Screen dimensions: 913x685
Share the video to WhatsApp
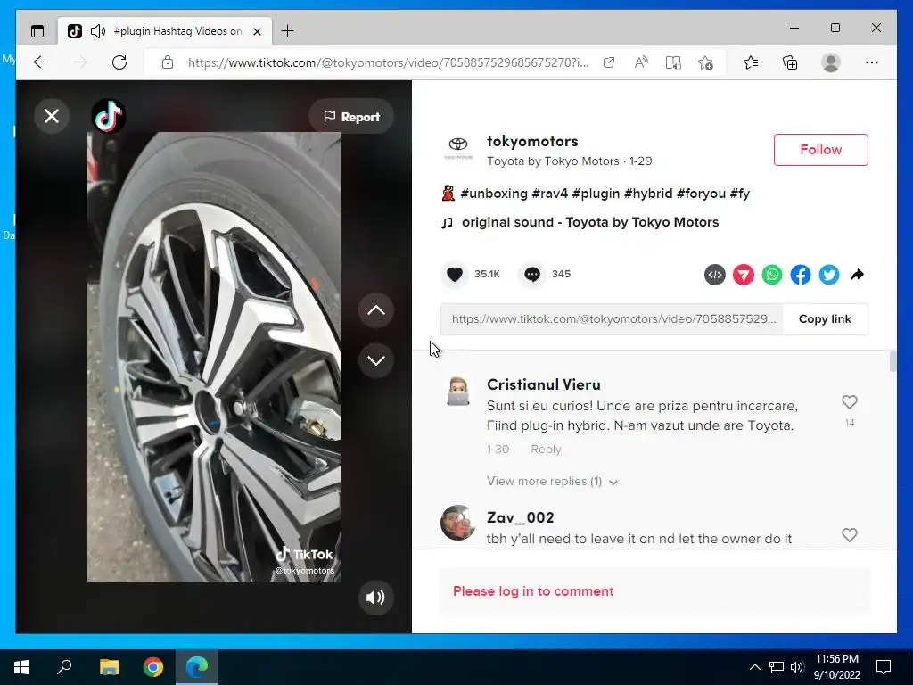[772, 275]
